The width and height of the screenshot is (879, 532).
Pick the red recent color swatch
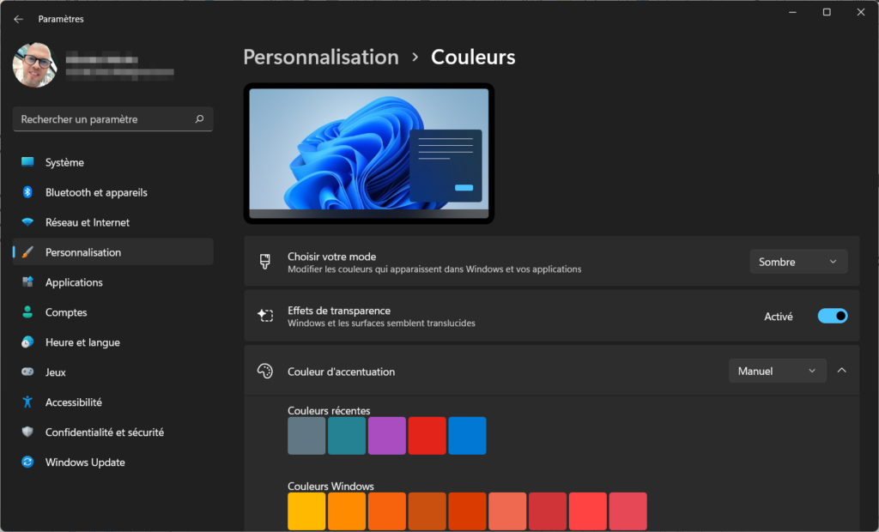(x=427, y=436)
